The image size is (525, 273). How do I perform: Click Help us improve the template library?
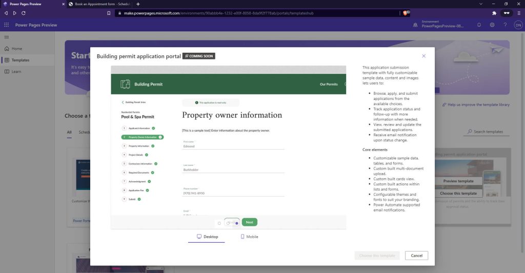click(x=476, y=104)
